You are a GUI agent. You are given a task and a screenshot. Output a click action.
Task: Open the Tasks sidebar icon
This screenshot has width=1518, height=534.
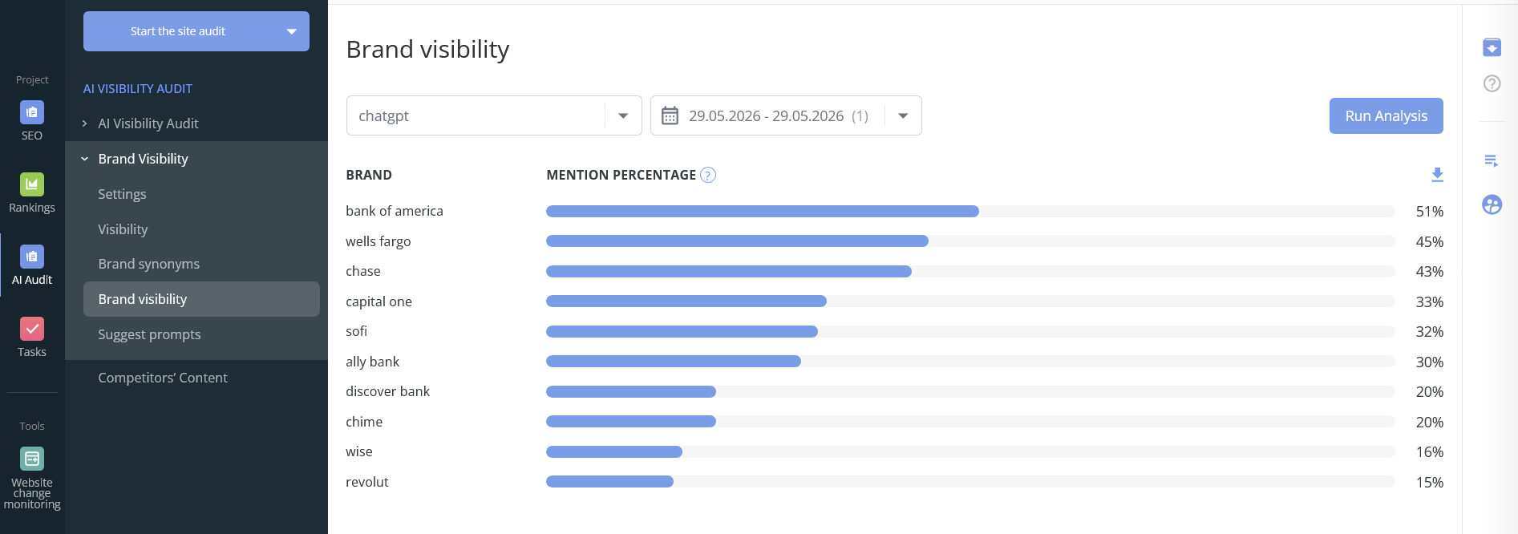tap(32, 329)
